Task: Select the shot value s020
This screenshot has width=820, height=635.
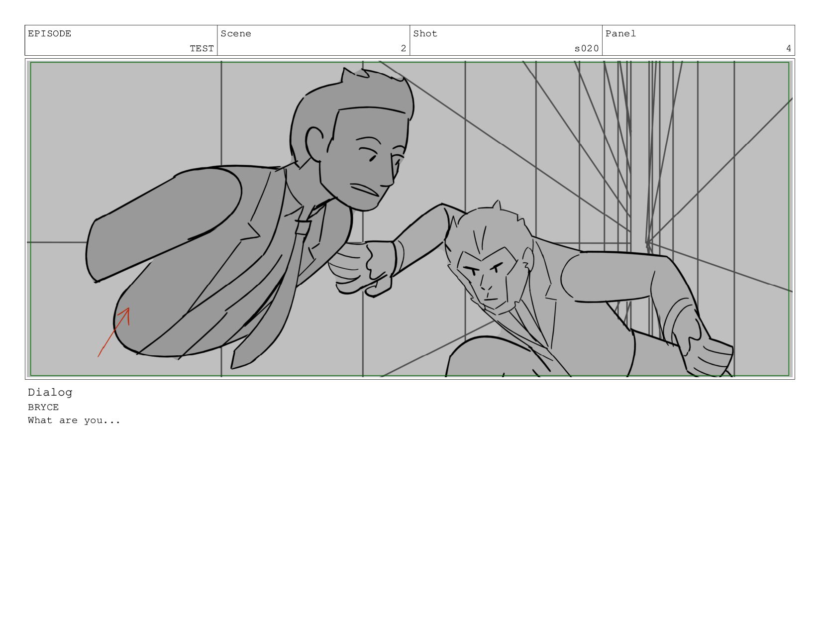Action: pyautogui.click(x=587, y=48)
